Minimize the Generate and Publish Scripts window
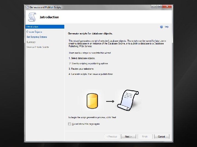 coord(154,7)
